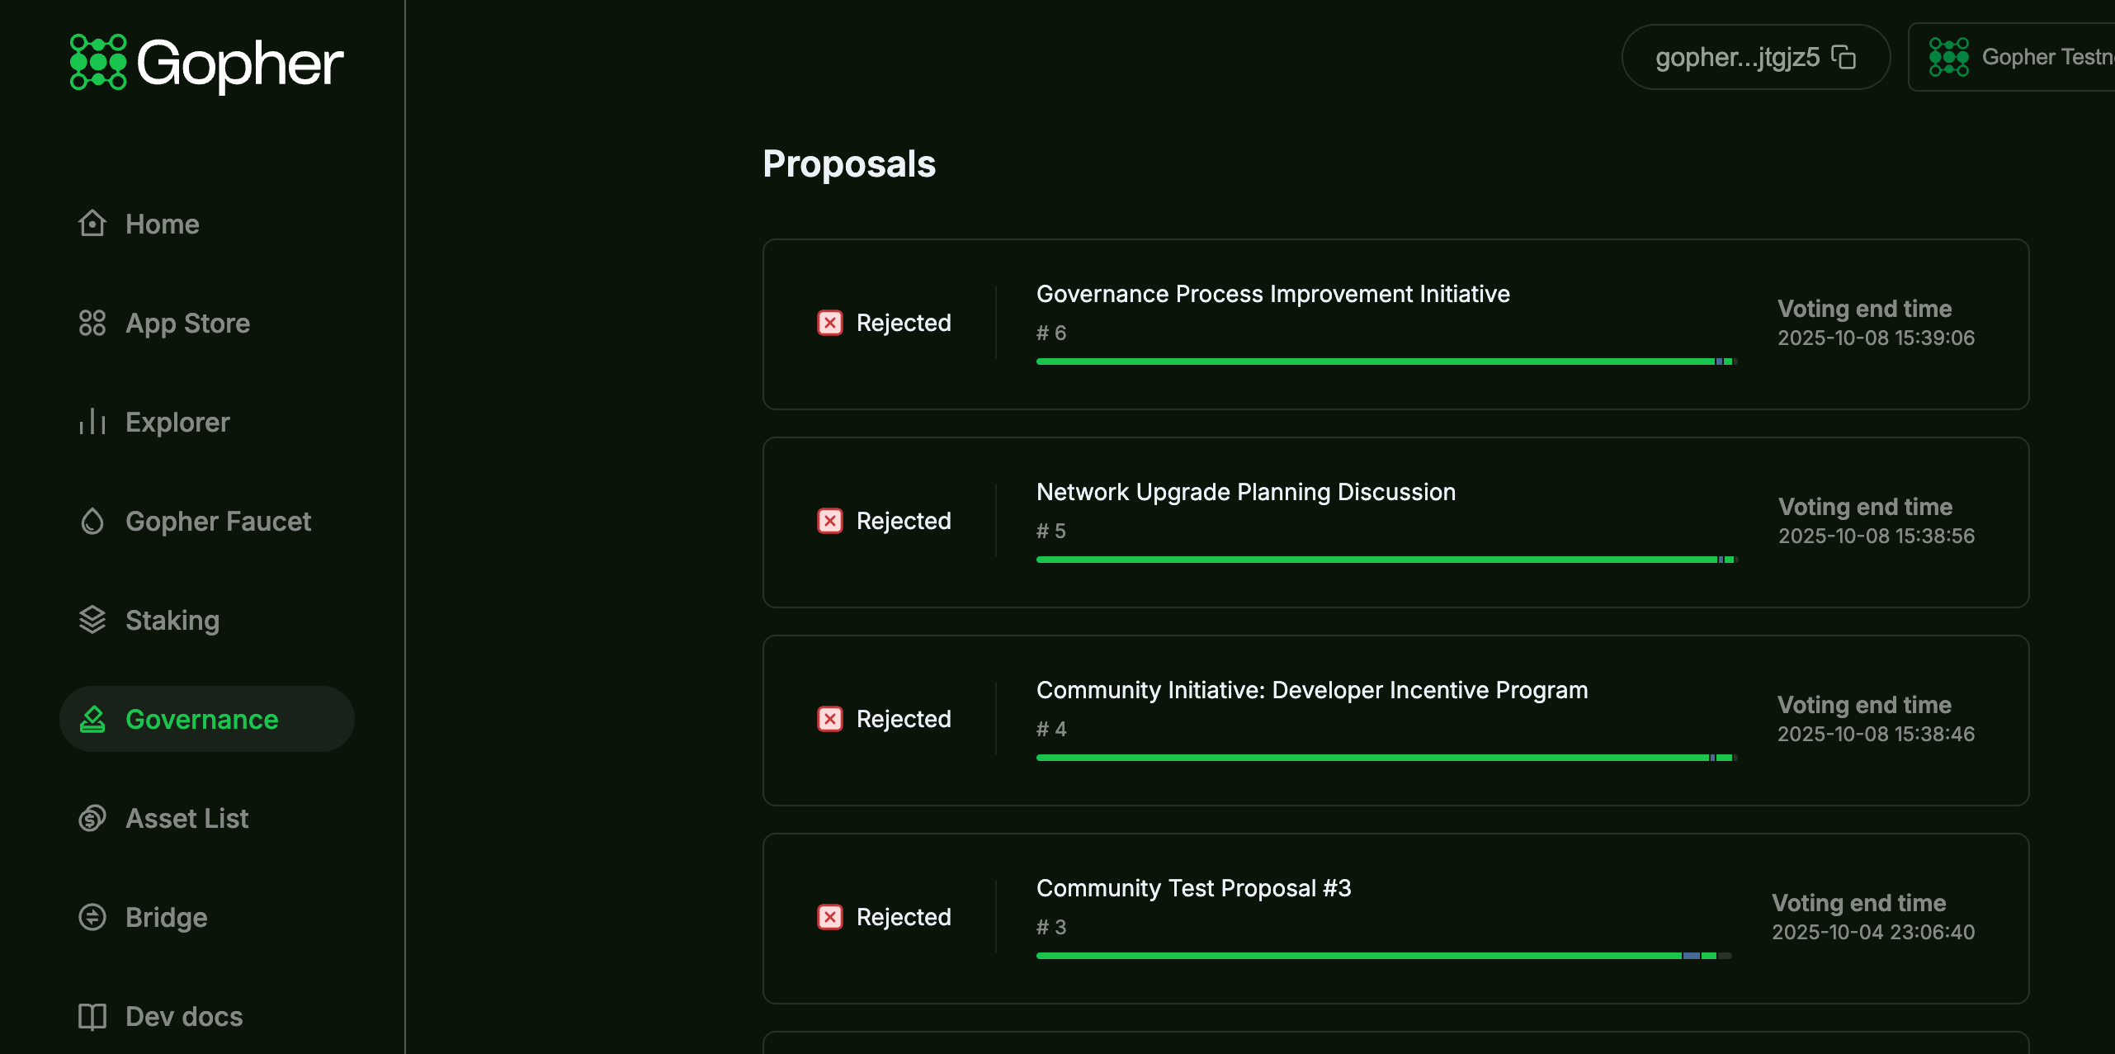
Task: Copy the wallet address with copy icon
Action: pos(1844,57)
